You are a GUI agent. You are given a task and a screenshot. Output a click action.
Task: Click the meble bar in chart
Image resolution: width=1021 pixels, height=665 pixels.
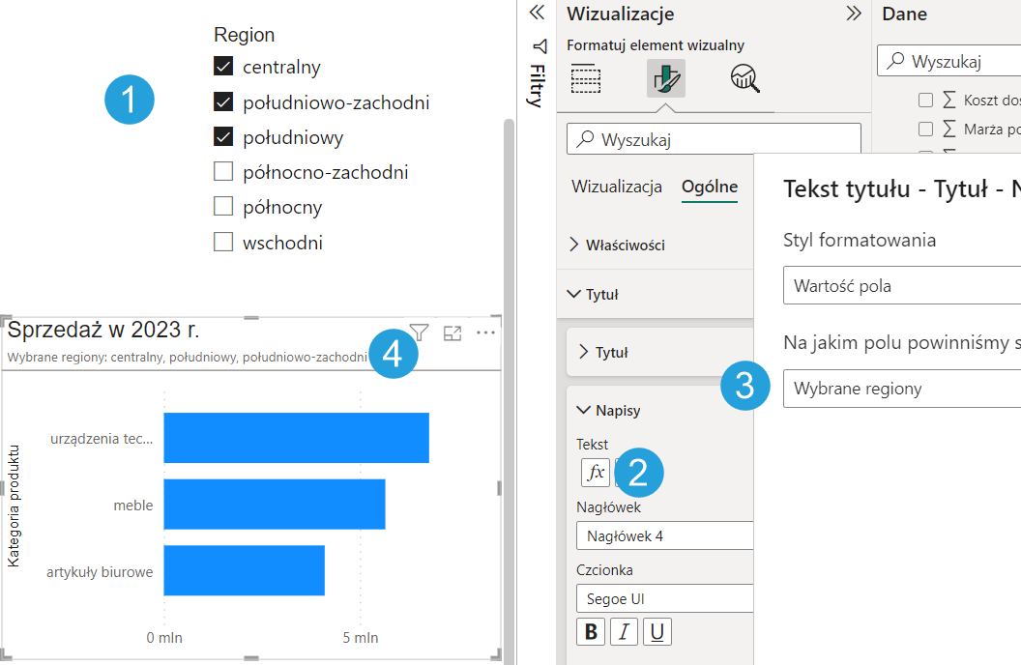point(274,505)
